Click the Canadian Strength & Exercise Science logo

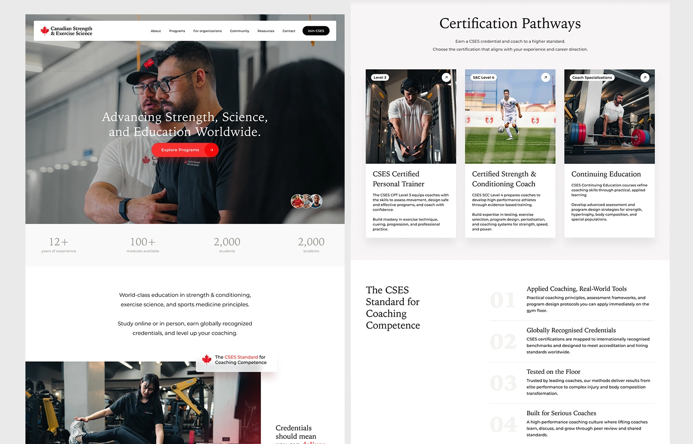pos(66,31)
